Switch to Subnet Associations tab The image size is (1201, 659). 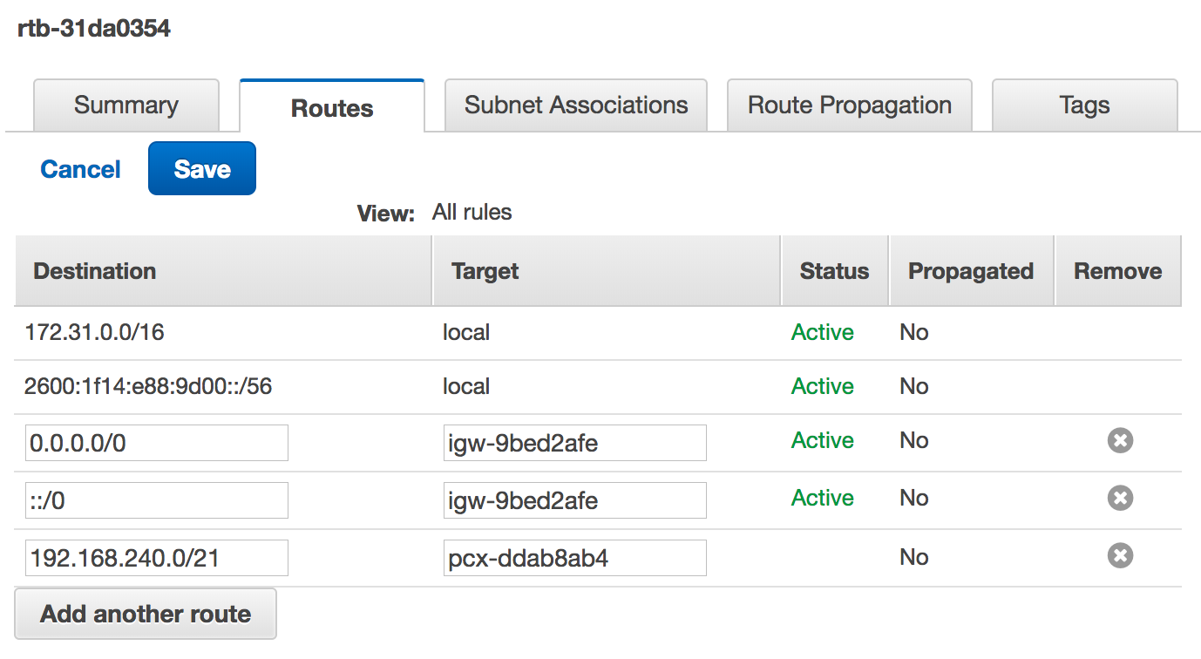(x=576, y=105)
